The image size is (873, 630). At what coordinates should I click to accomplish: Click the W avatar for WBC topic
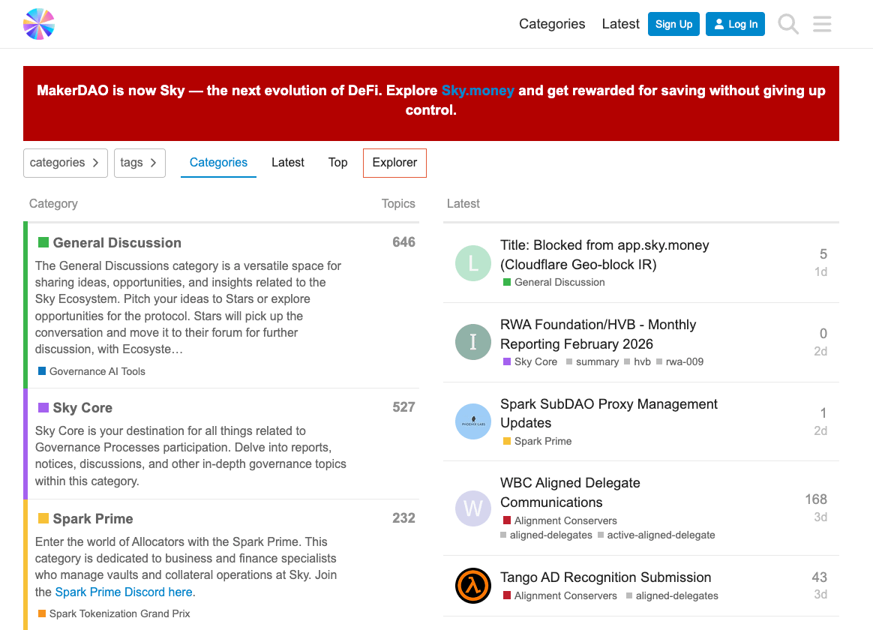tap(472, 508)
